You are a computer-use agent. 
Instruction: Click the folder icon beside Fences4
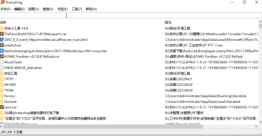click(x=2, y=102)
